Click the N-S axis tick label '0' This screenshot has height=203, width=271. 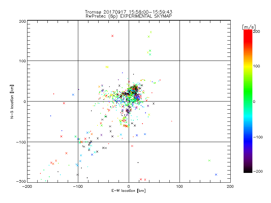25,101
